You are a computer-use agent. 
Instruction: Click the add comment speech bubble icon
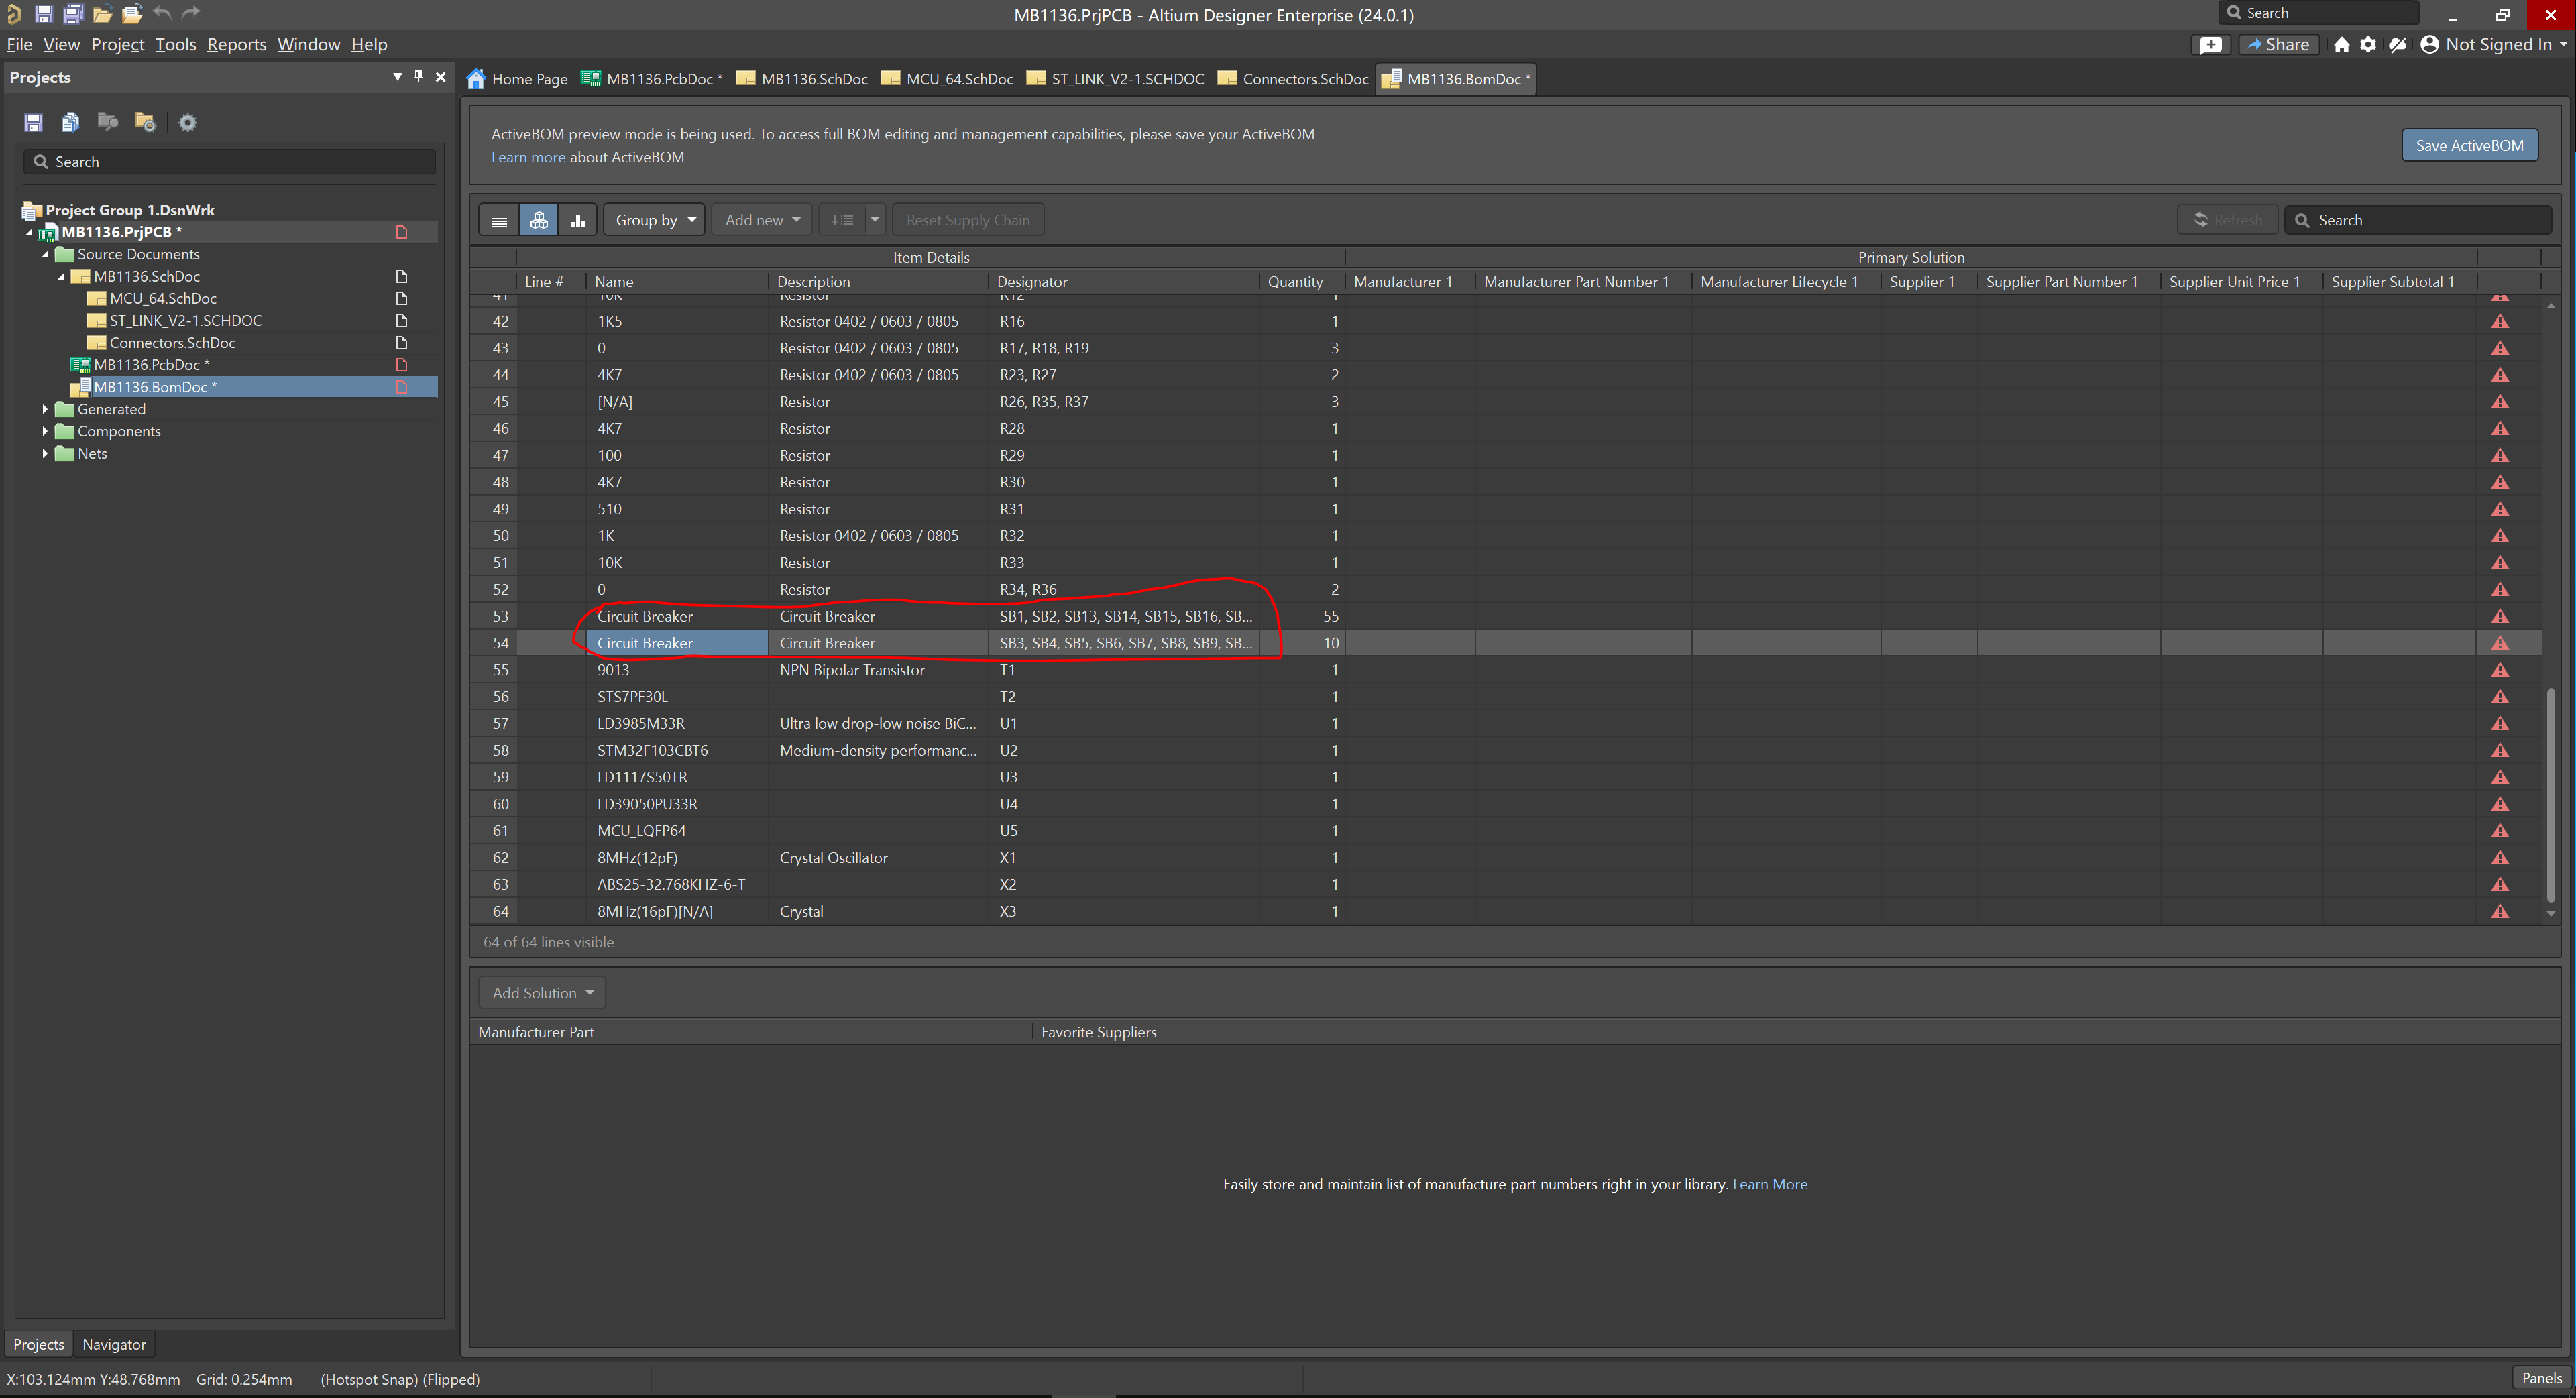[x=2211, y=44]
